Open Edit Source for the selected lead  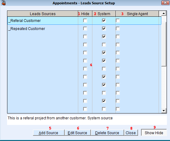(78, 133)
